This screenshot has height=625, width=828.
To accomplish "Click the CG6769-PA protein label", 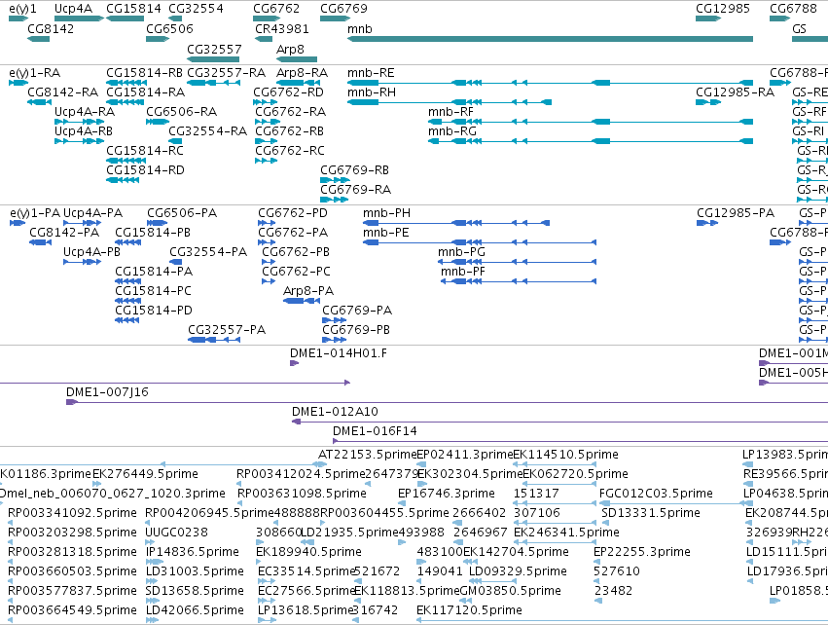I will [357, 311].
